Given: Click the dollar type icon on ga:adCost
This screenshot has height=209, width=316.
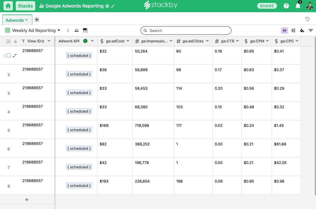Looking at the screenshot, I should (102, 41).
